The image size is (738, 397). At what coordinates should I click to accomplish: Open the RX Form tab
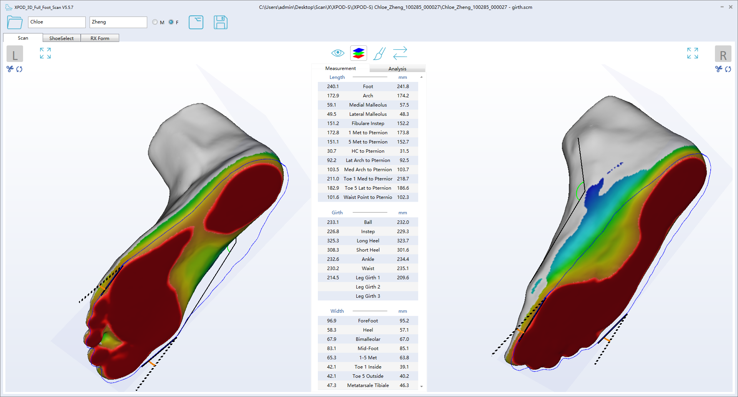(100, 38)
